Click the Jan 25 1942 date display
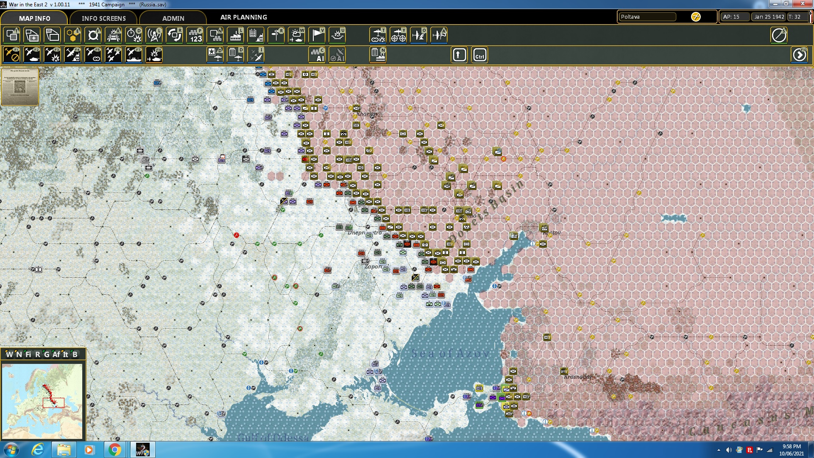 (769, 17)
